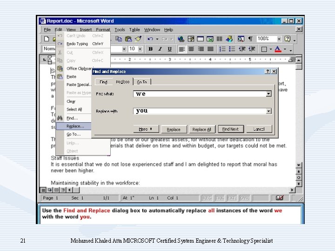Click Justify alignment icon
This screenshot has width=335, height=251.
[210, 49]
